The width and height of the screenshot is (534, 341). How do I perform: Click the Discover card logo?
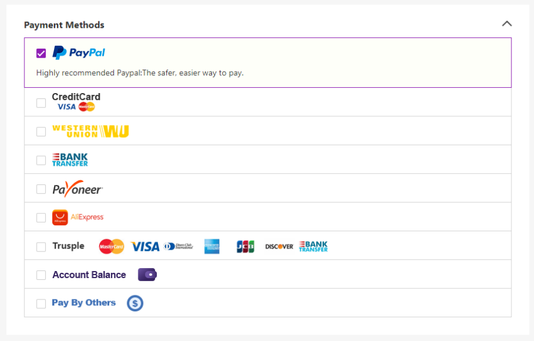279,246
